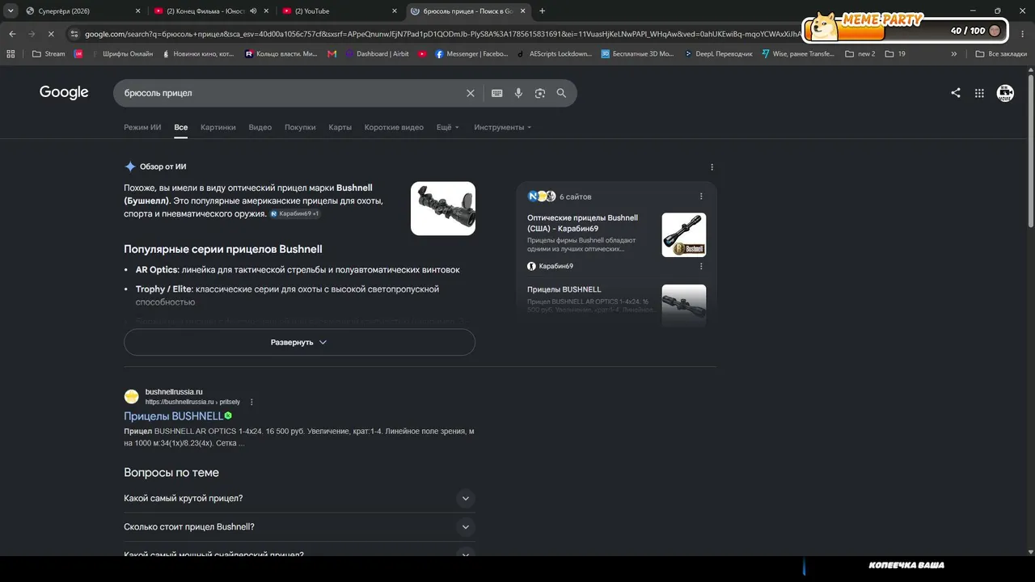Open the Dashboard Airbit bookmark
The image size is (1035, 582).
[377, 54]
